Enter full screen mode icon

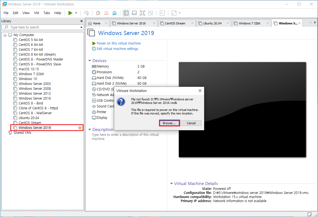(x=142, y=13)
